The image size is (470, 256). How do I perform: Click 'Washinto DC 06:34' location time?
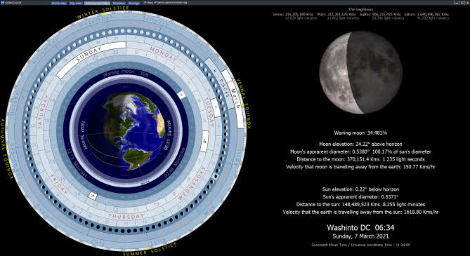pyautogui.click(x=360, y=227)
